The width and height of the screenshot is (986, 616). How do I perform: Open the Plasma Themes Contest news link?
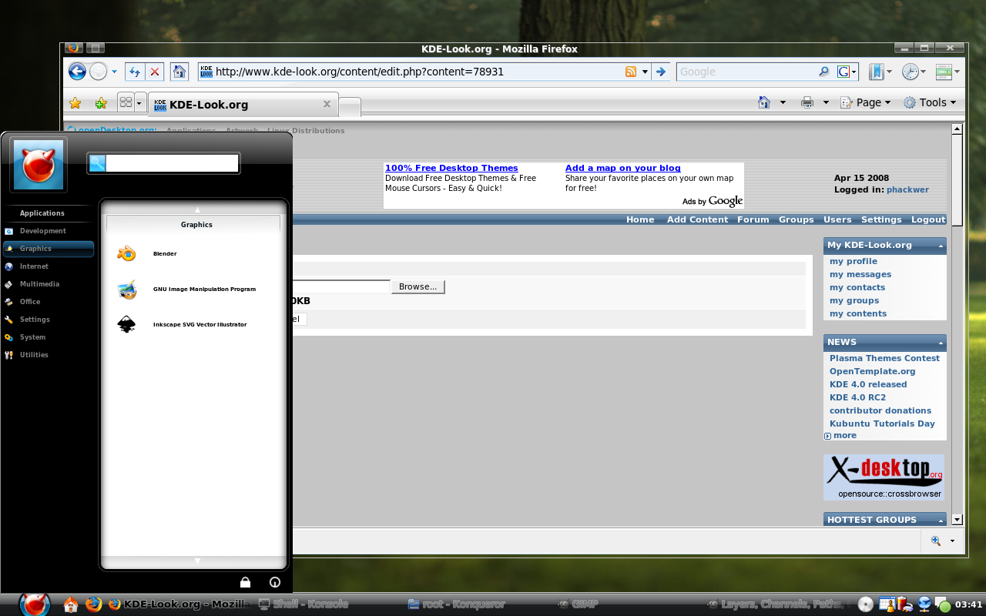[884, 358]
